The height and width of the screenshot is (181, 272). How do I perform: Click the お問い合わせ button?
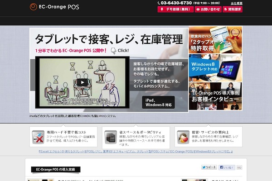click(x=208, y=10)
